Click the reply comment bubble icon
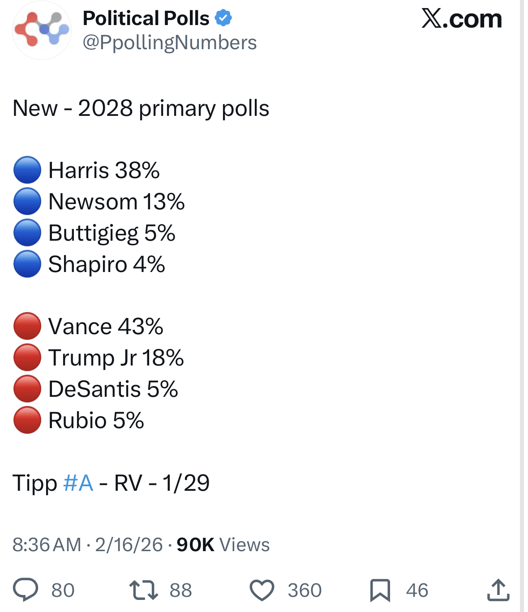 pyautogui.click(x=26, y=589)
